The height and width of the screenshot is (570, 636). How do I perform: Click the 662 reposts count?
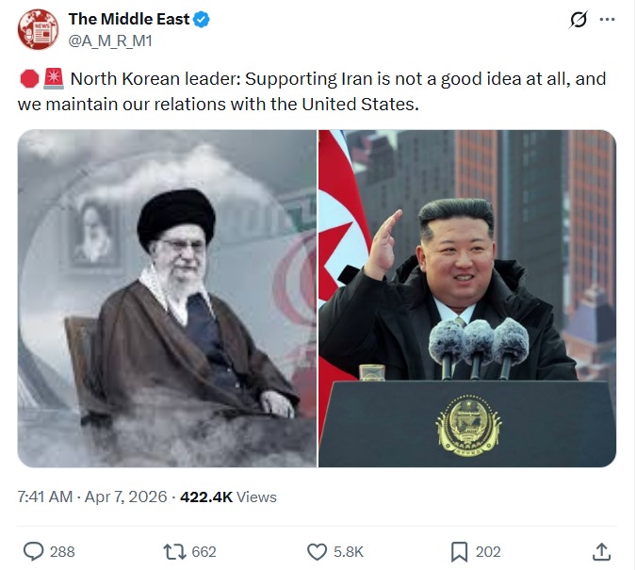(204, 552)
